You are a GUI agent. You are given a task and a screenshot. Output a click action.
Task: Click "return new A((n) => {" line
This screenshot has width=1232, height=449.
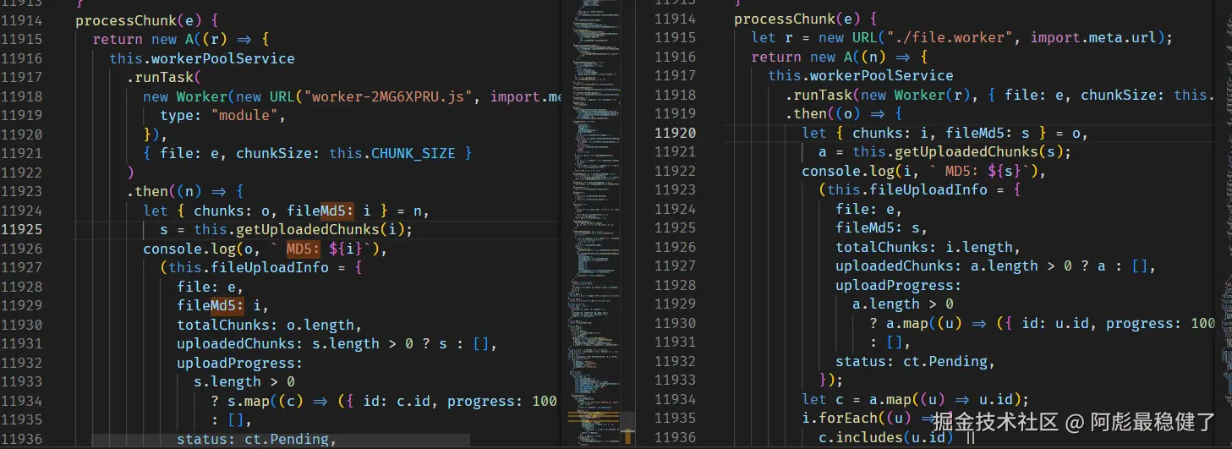(x=840, y=57)
